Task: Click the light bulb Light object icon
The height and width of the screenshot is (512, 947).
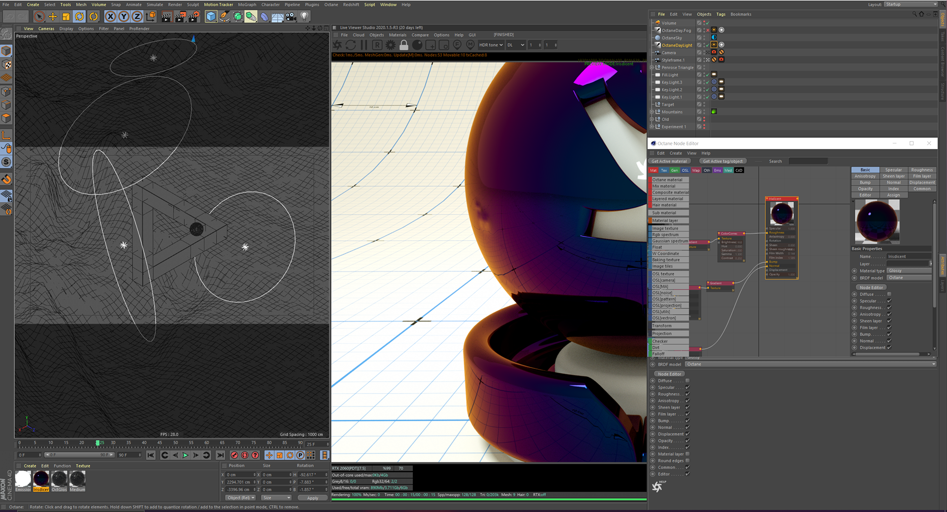Action: tap(304, 17)
